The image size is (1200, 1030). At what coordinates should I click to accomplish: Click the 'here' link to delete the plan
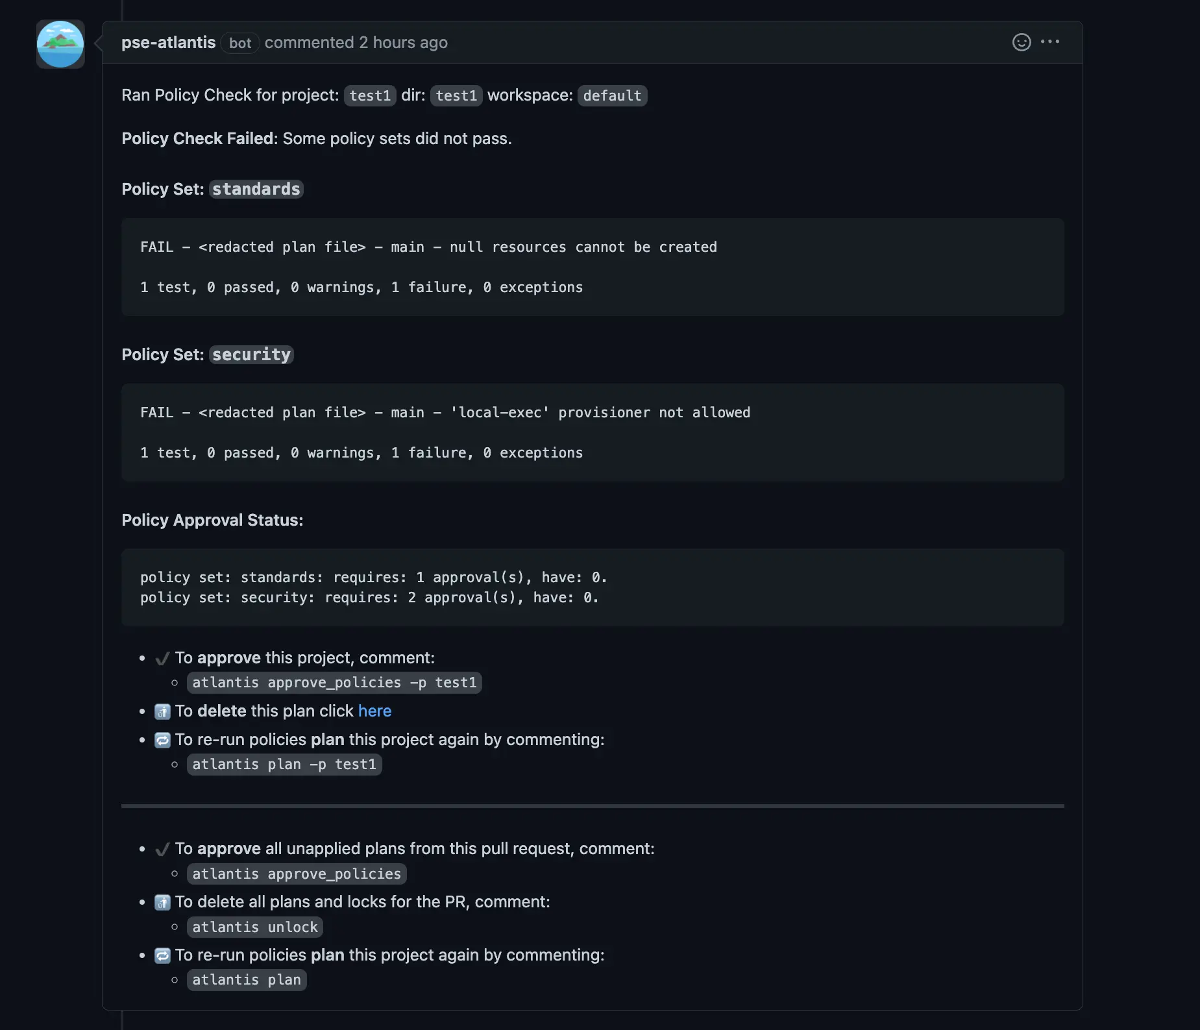[375, 711]
